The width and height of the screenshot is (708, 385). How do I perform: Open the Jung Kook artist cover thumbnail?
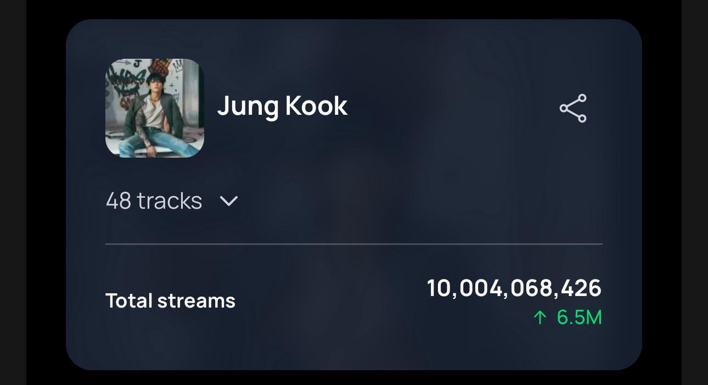[155, 108]
